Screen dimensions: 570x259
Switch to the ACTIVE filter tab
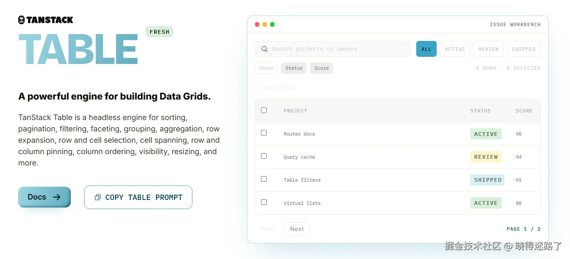(x=455, y=49)
